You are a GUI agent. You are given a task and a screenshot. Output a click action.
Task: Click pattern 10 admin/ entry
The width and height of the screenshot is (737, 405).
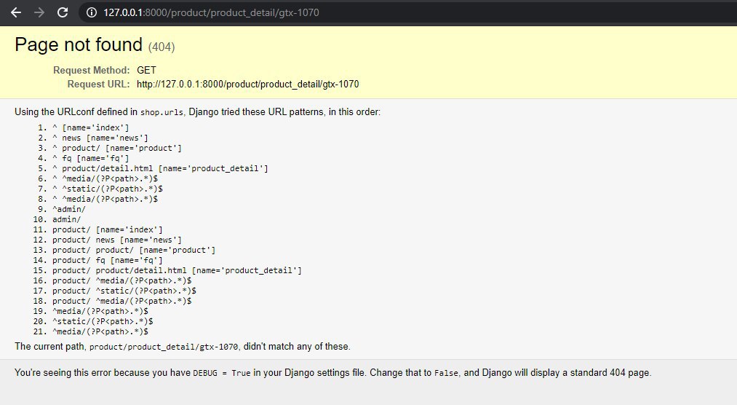(67, 219)
